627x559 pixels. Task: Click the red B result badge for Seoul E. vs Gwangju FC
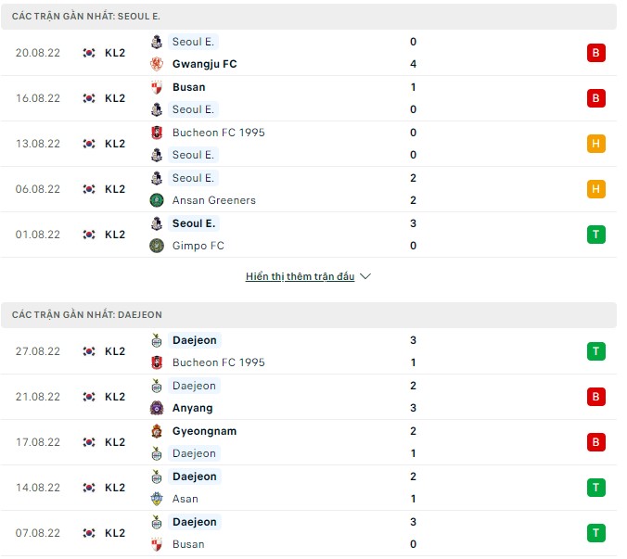[595, 53]
